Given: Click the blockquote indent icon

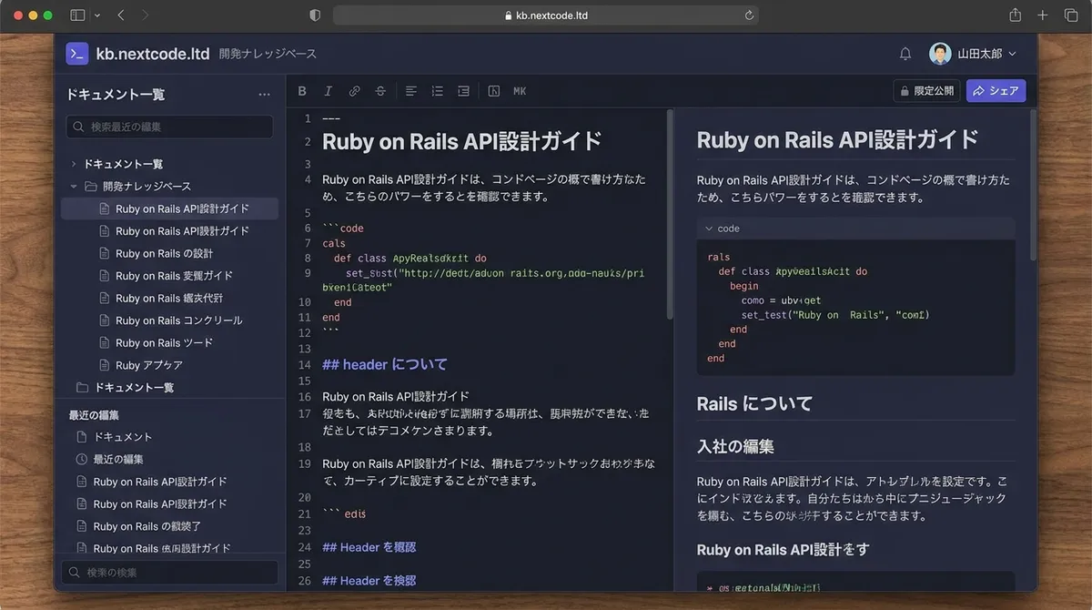Looking at the screenshot, I should 463,90.
